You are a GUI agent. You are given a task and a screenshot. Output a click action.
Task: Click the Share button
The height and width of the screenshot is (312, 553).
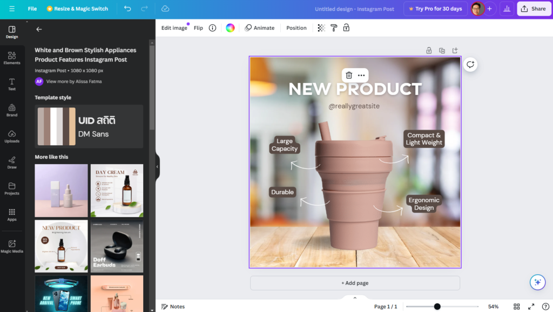coord(534,9)
